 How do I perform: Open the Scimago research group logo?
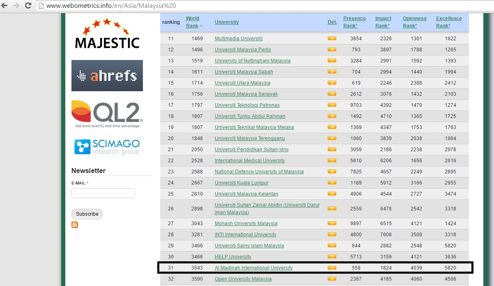pos(107,147)
